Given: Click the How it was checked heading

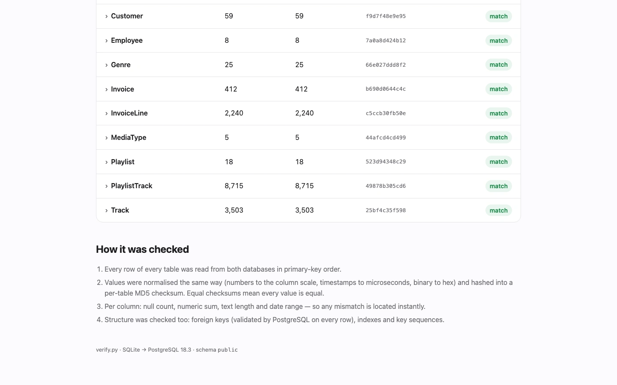Looking at the screenshot, I should pos(142,249).
